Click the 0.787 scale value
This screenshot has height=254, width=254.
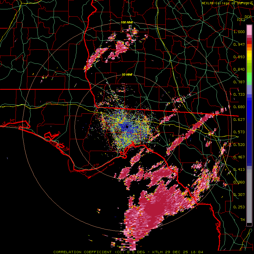pyautogui.click(x=239, y=82)
